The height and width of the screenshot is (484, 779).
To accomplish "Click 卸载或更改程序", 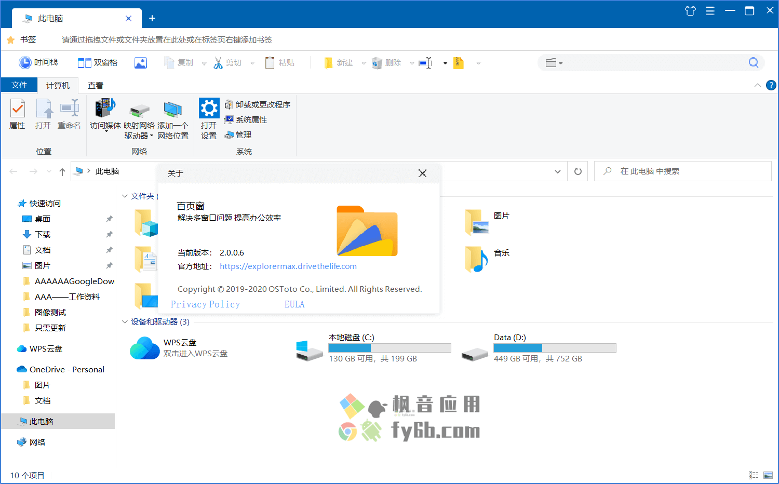I will pos(257,104).
